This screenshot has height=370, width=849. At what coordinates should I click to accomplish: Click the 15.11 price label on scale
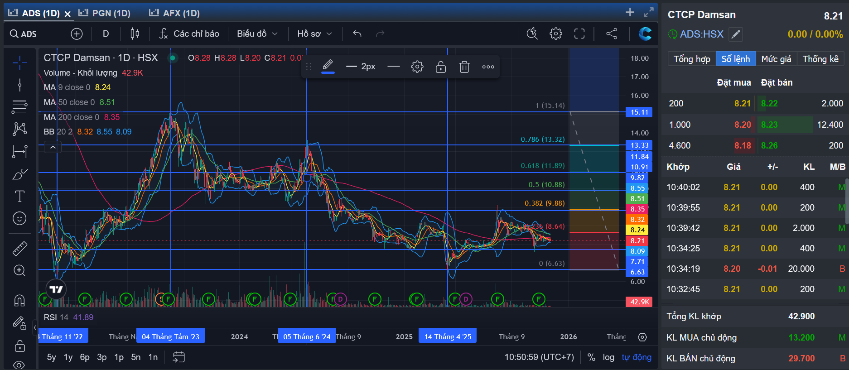[x=639, y=112]
